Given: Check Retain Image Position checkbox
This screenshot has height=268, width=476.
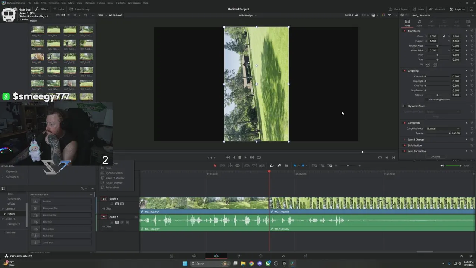Looking at the screenshot, I should (x=427, y=99).
